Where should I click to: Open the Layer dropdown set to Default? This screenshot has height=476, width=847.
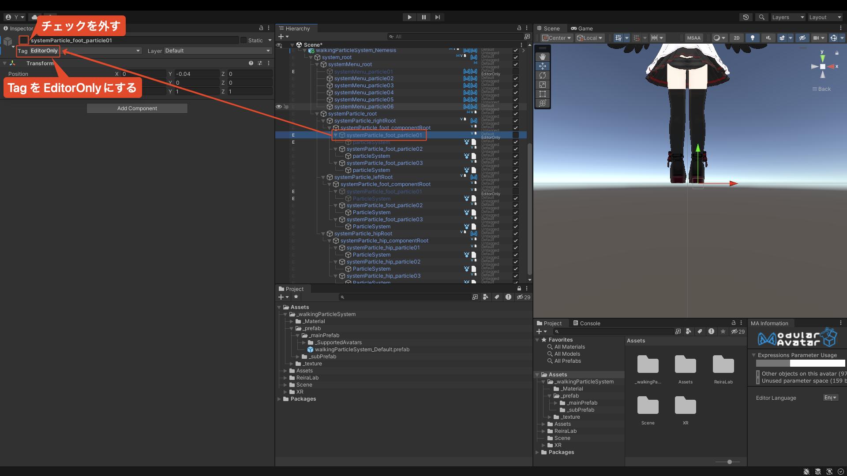coord(217,51)
